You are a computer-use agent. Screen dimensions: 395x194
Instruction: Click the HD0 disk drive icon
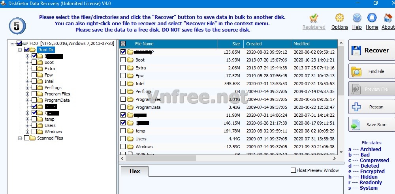(25, 43)
